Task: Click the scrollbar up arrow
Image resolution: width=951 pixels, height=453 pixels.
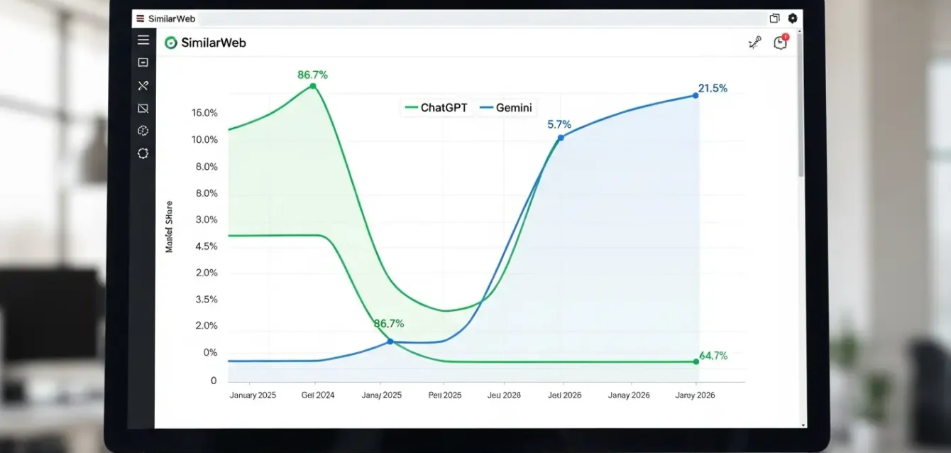Action: click(x=801, y=33)
